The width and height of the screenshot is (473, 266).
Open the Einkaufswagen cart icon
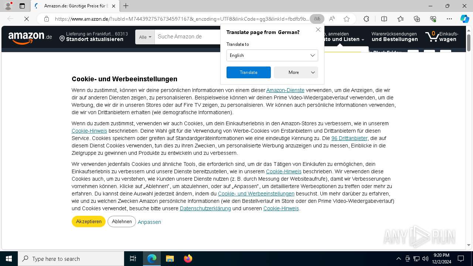click(x=442, y=37)
